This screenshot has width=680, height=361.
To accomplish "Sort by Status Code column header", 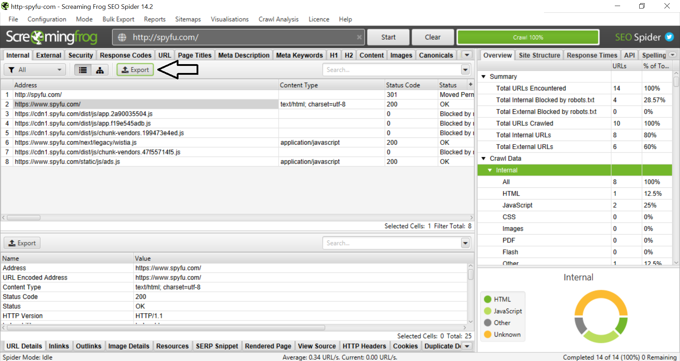I will 411,85.
